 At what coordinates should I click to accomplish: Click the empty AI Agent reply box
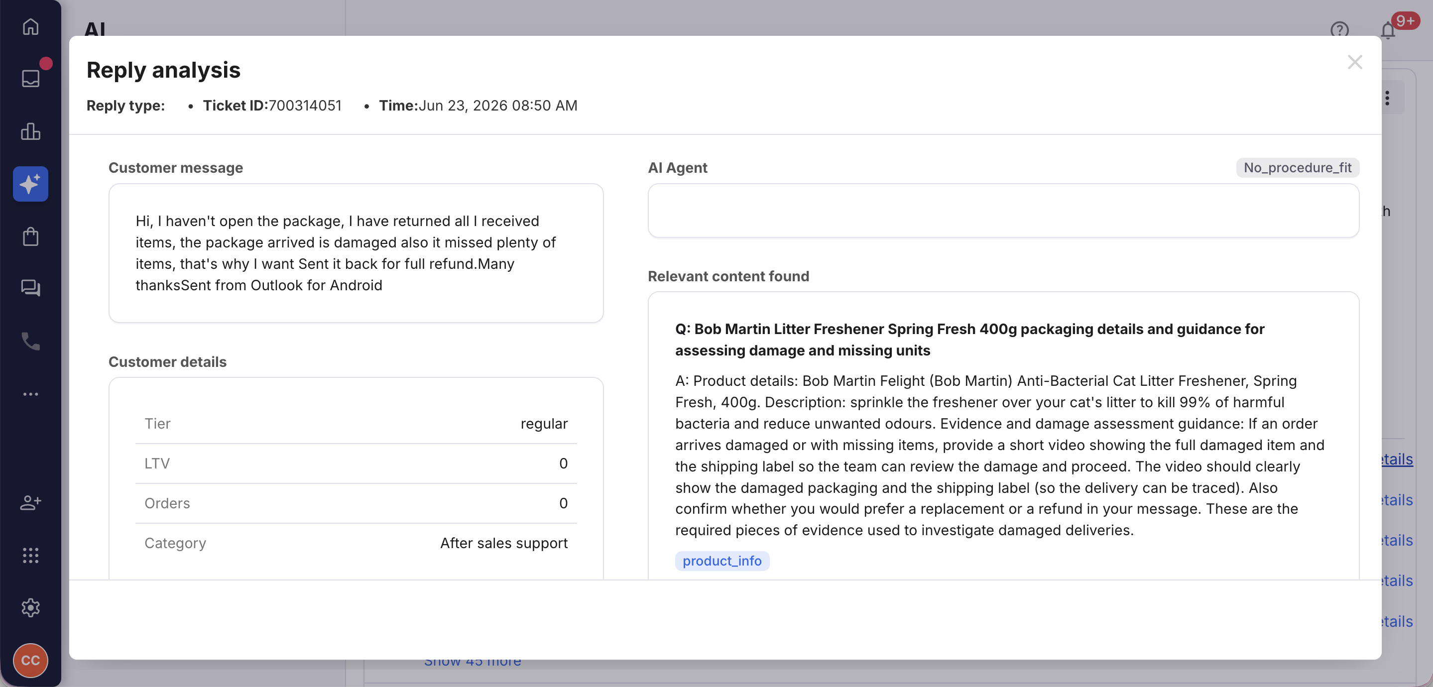coord(1003,211)
